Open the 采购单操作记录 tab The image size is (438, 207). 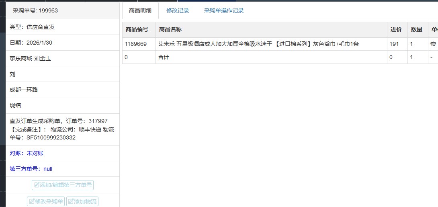224,11
